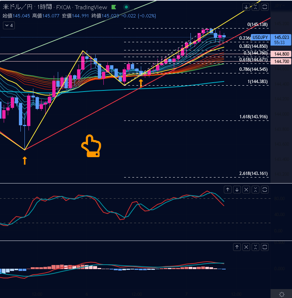Collapse the stochastic oscillator pane
Viewport: 292px width, 298px height.
[x=256, y=189]
